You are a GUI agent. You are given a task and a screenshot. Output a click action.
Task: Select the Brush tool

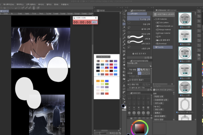click(124, 44)
